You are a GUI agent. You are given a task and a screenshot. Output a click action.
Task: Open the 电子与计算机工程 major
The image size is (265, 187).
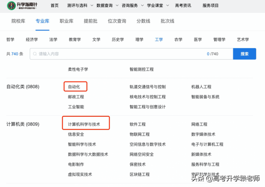tap(207, 144)
